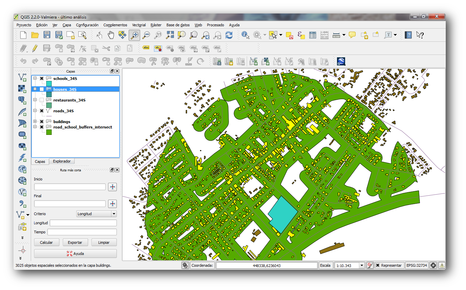The height and width of the screenshot is (290, 466).
Task: Click the Limpiar button
Action: tap(104, 242)
